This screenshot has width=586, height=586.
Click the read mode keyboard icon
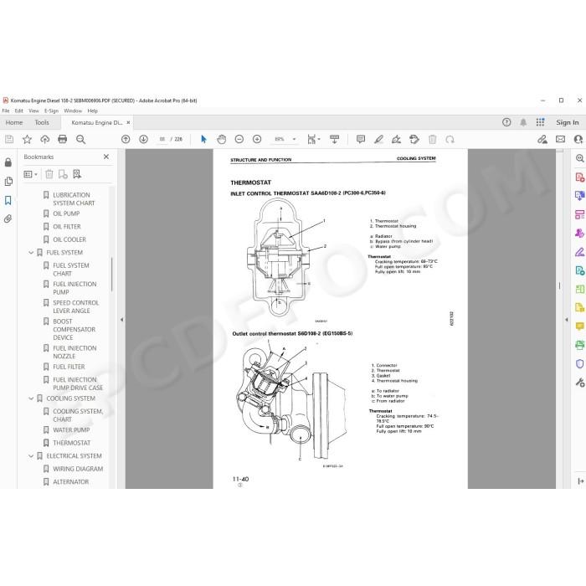click(335, 140)
